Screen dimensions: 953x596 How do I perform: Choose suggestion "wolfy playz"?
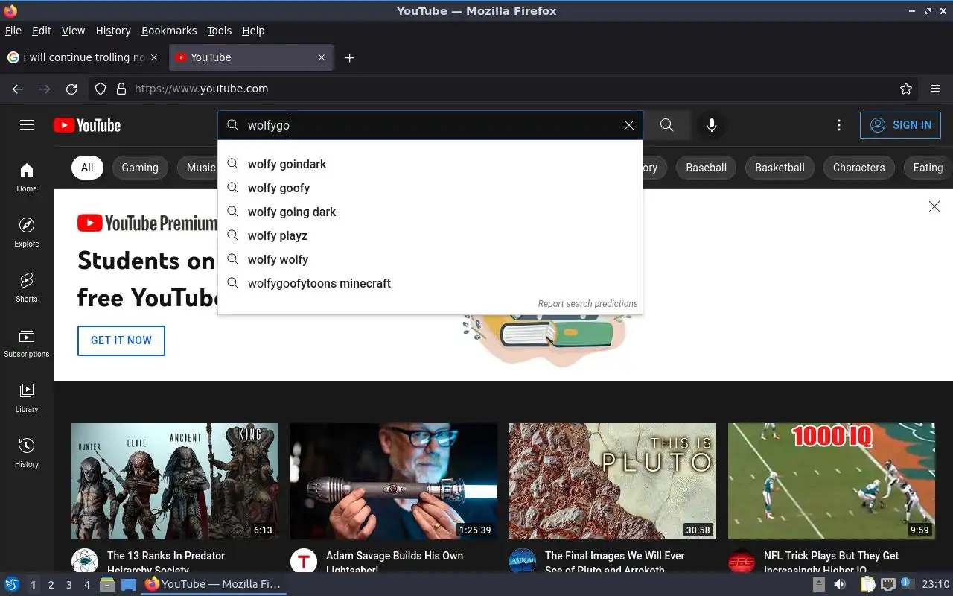(x=430, y=235)
